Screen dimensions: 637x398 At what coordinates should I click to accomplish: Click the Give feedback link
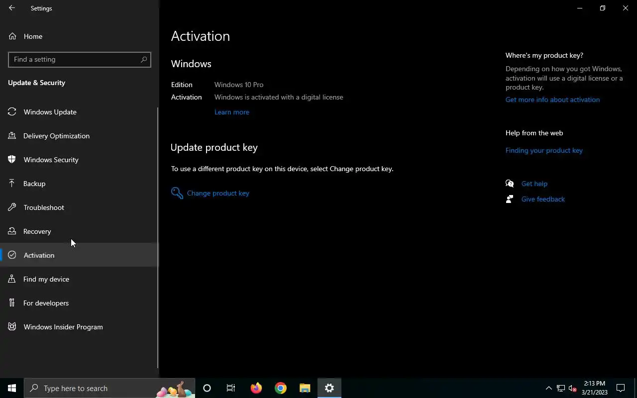pyautogui.click(x=543, y=199)
